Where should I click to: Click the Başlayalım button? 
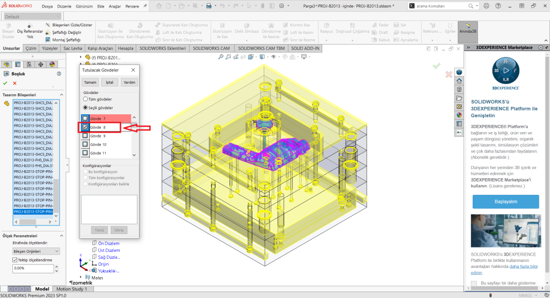(505, 201)
